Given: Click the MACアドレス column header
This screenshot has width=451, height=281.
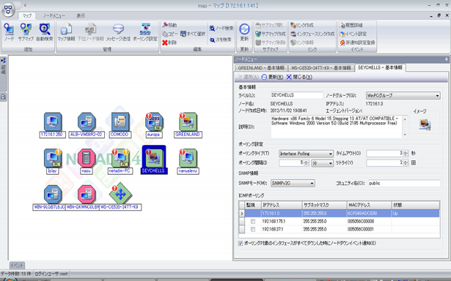Looking at the screenshot, I should (369, 205).
